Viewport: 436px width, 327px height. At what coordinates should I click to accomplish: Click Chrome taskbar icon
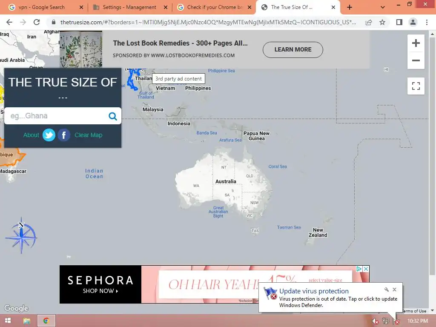click(46, 321)
